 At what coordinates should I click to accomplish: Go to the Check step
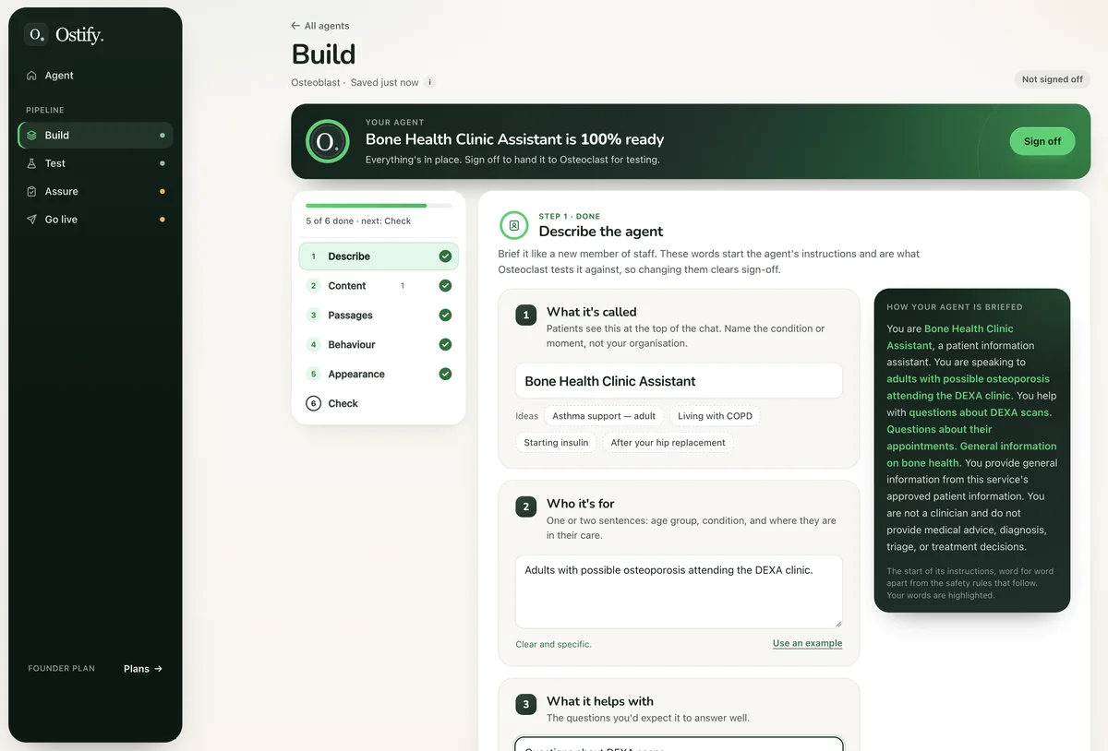(379, 404)
